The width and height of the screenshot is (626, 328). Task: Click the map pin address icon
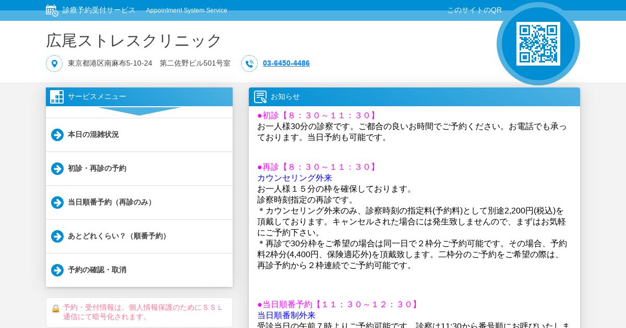(x=54, y=64)
